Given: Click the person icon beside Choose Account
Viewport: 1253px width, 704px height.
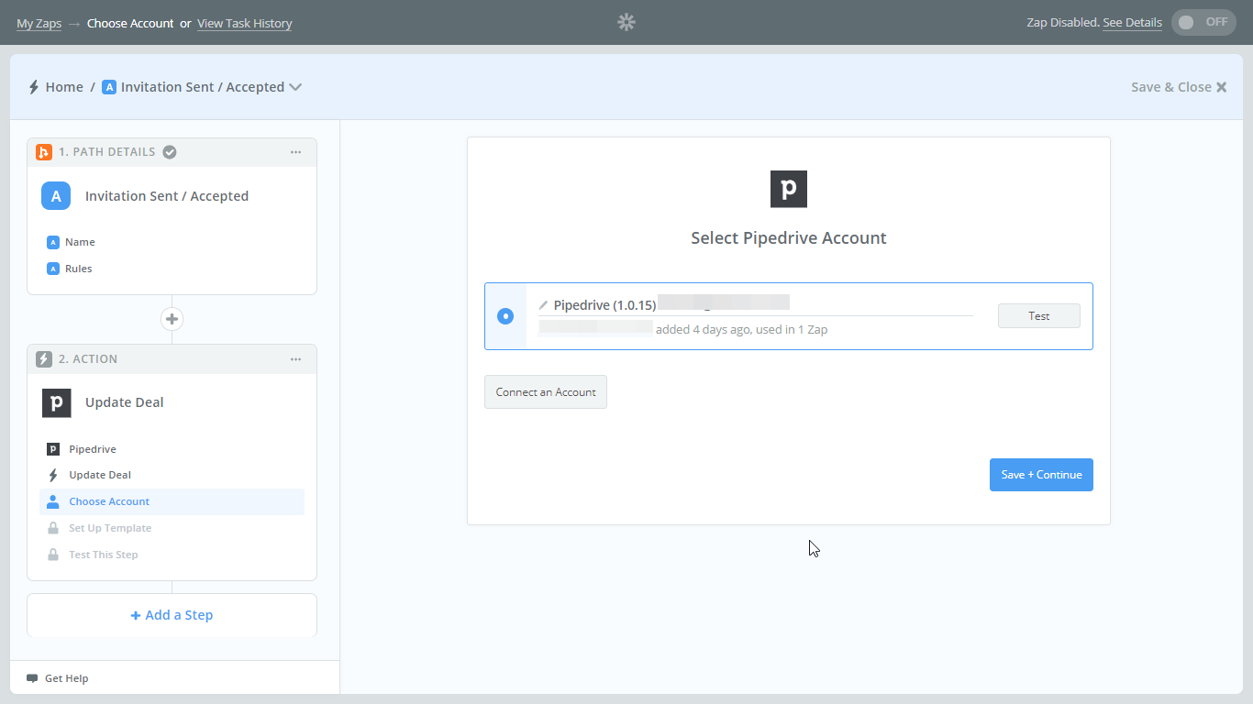Looking at the screenshot, I should 53,501.
